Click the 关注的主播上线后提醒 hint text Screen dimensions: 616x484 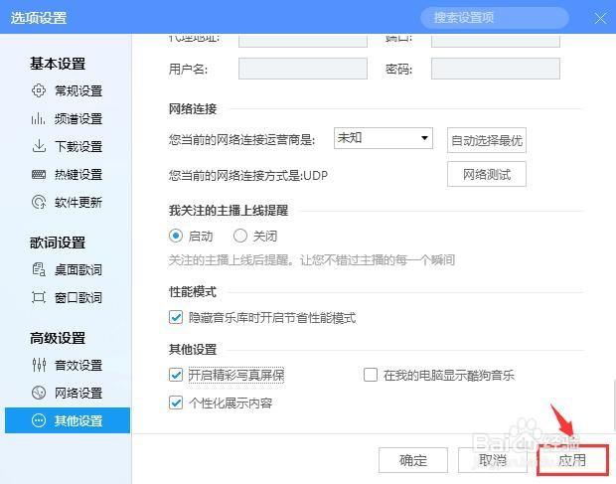click(x=312, y=260)
